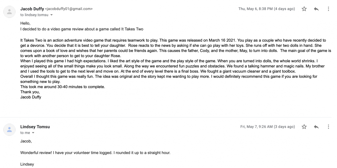Click the 'Wonderful review!' reply text
Image resolution: width=337 pixels, height=168 pixels.
click(95, 153)
